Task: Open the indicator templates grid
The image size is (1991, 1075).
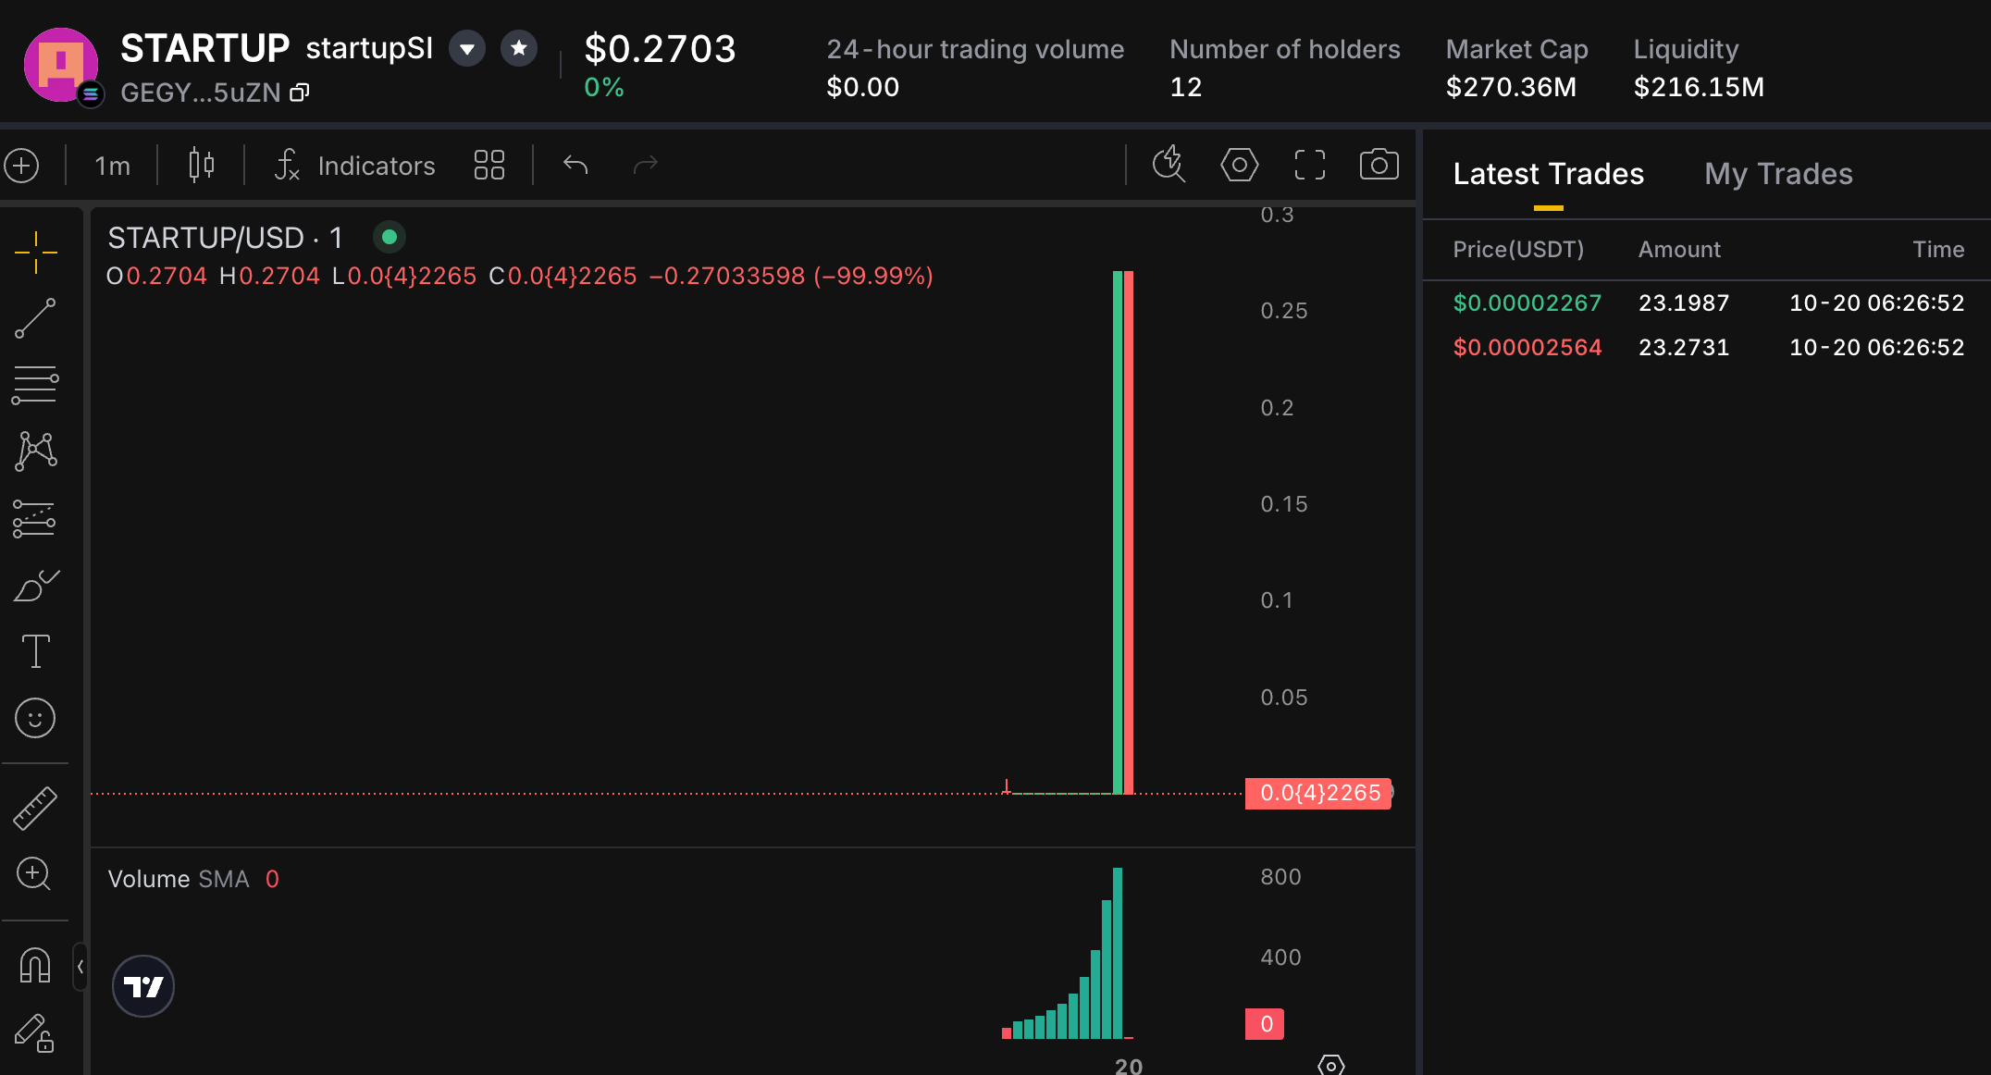Action: coord(489,166)
